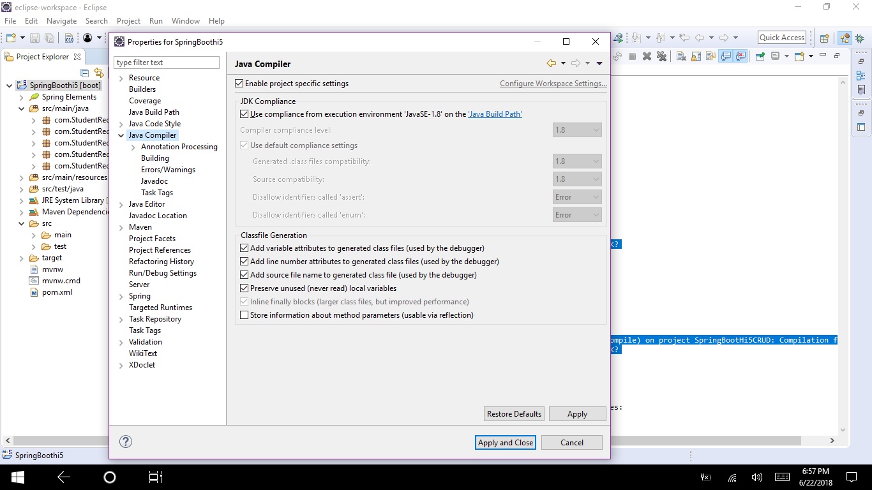872x490 pixels.
Task: Open the Window menu
Action: (x=186, y=21)
